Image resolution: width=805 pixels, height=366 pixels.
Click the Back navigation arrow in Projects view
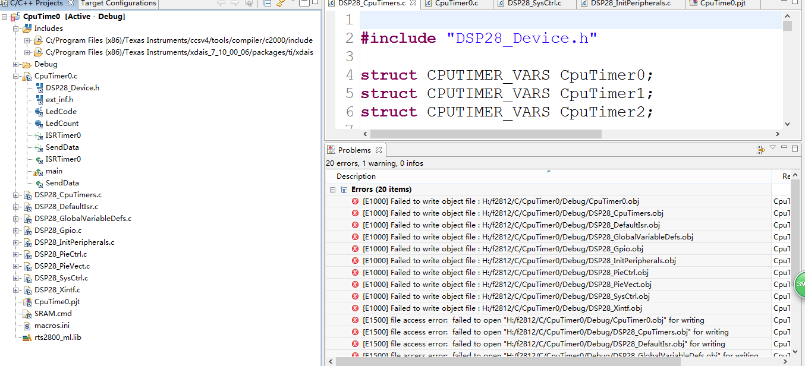pyautogui.click(x=222, y=3)
